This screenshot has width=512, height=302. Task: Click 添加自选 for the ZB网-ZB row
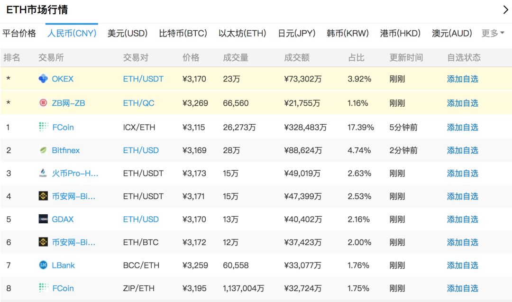[x=462, y=103]
